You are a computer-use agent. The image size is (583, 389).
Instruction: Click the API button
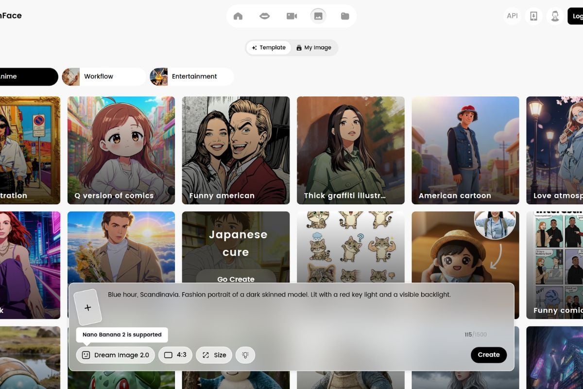pos(512,16)
